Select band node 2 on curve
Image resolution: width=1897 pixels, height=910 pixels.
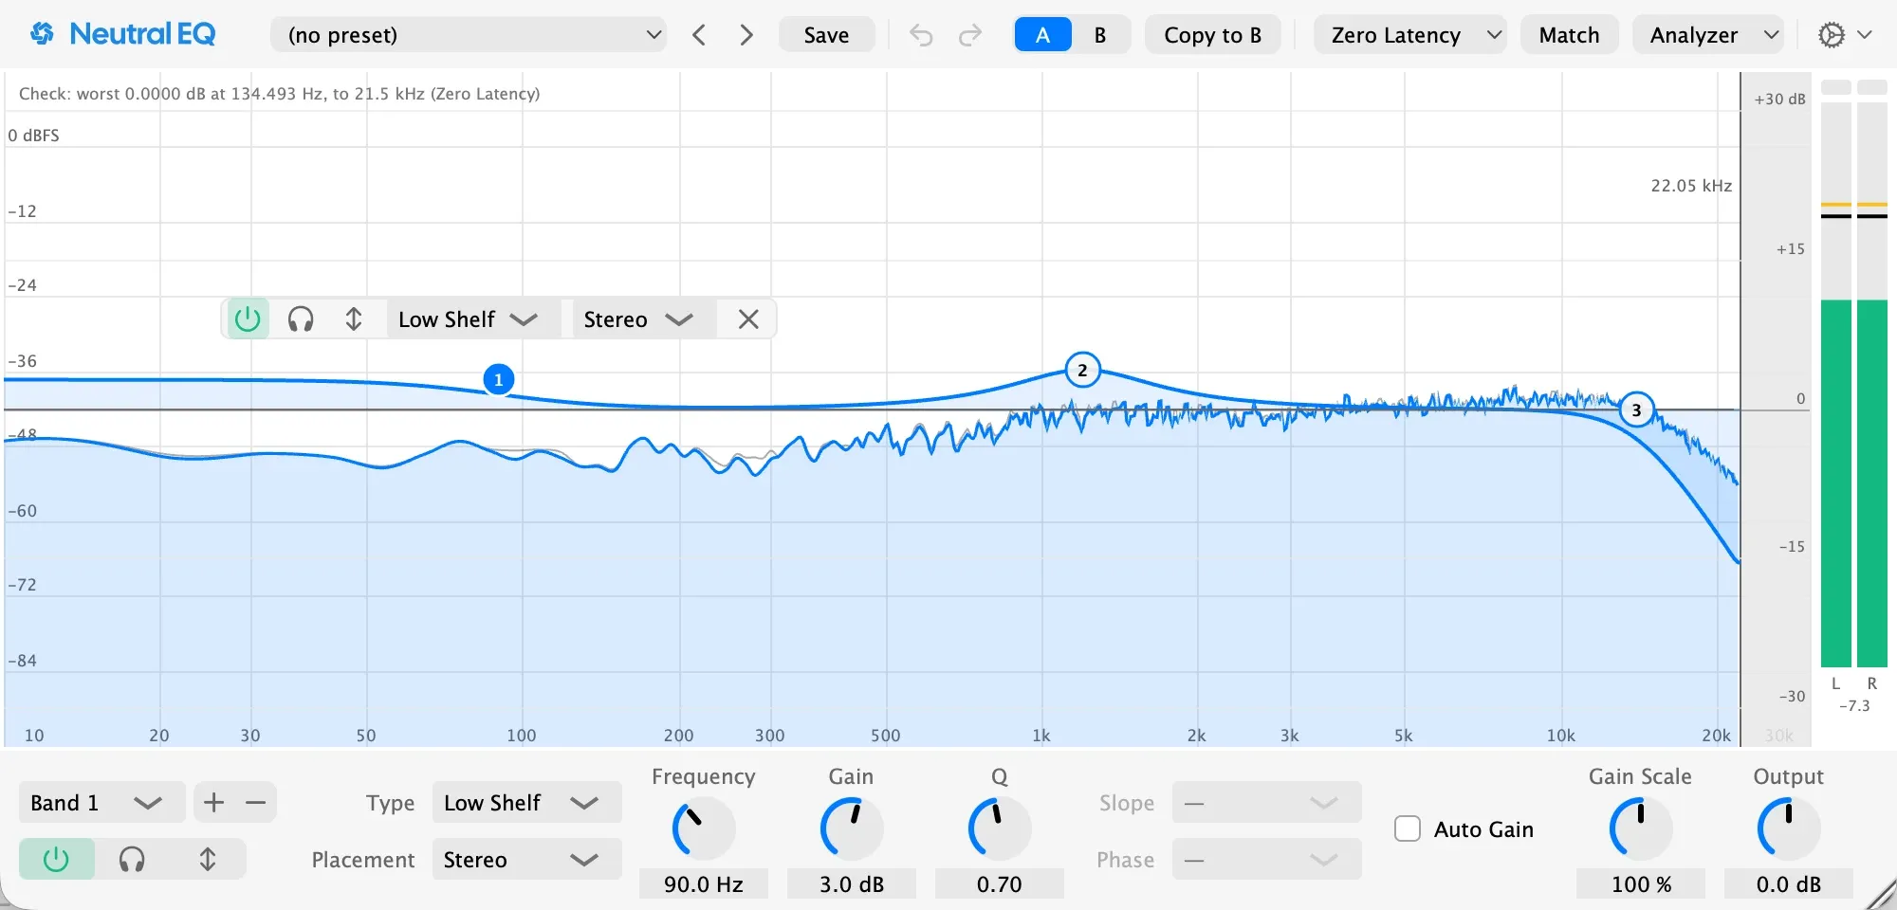pyautogui.click(x=1082, y=370)
